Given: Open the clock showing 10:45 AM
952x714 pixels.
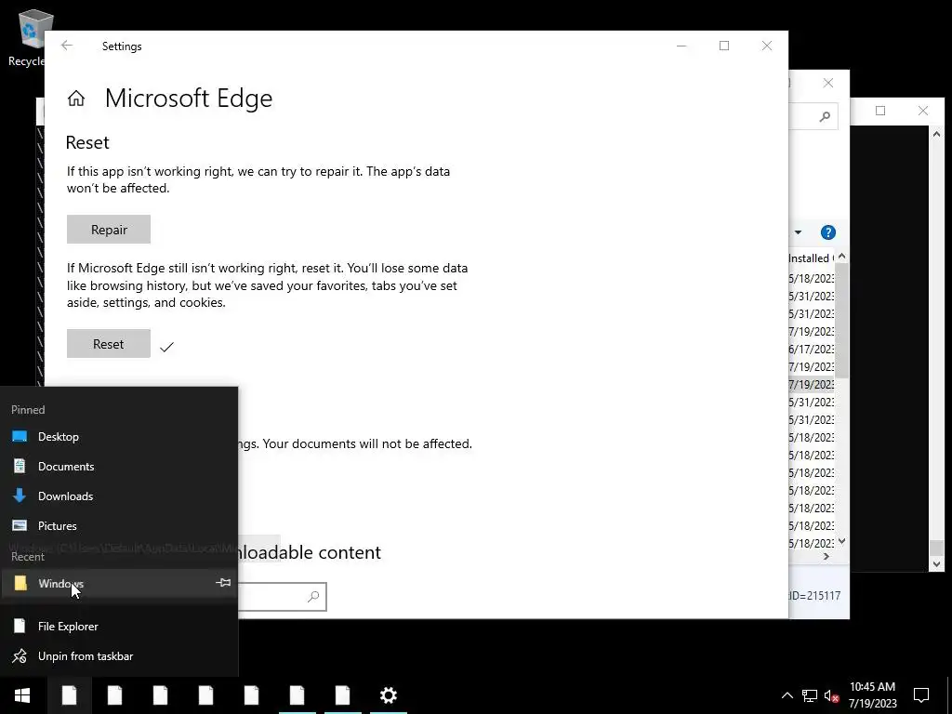Looking at the screenshot, I should click(x=872, y=695).
